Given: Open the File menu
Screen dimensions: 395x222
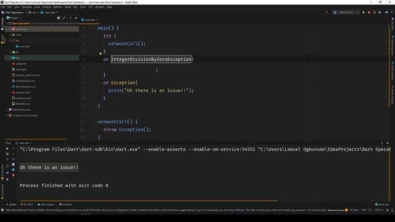Looking at the screenshot, I should tap(3, 7).
